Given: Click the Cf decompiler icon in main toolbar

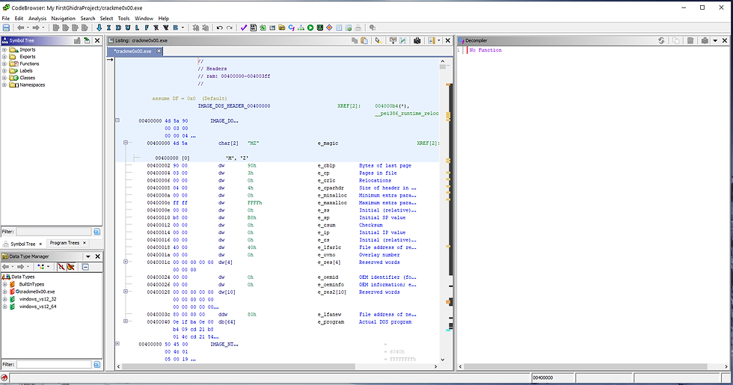Looking at the screenshot, I should 291,28.
